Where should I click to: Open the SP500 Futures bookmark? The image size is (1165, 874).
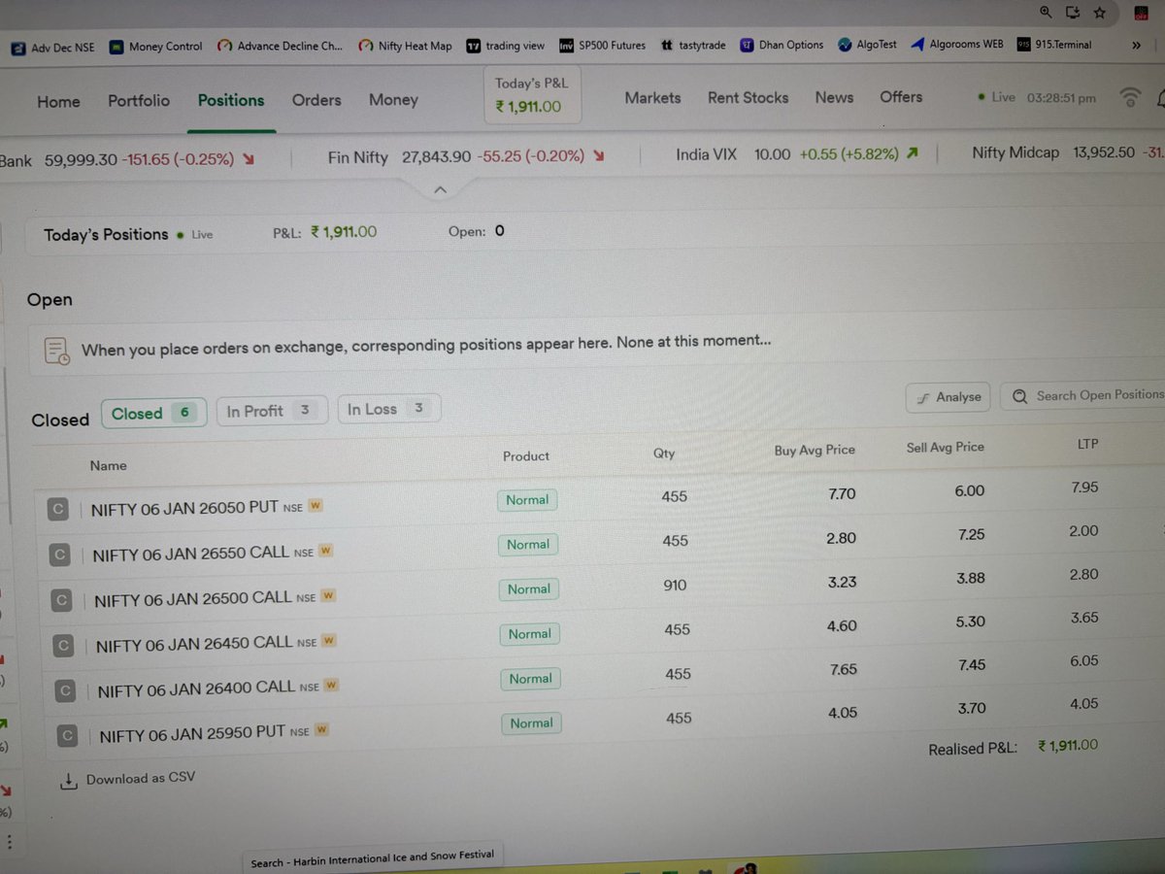[x=602, y=46]
